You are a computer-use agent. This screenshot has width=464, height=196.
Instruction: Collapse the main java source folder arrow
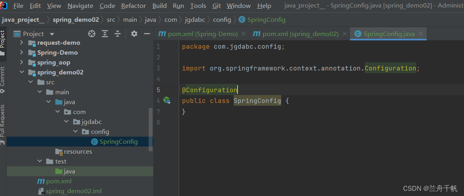pos(48,102)
